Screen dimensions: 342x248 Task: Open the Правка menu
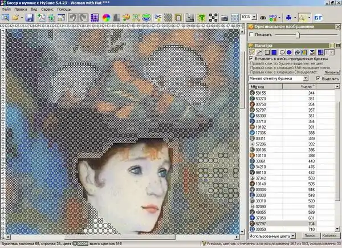point(21,9)
